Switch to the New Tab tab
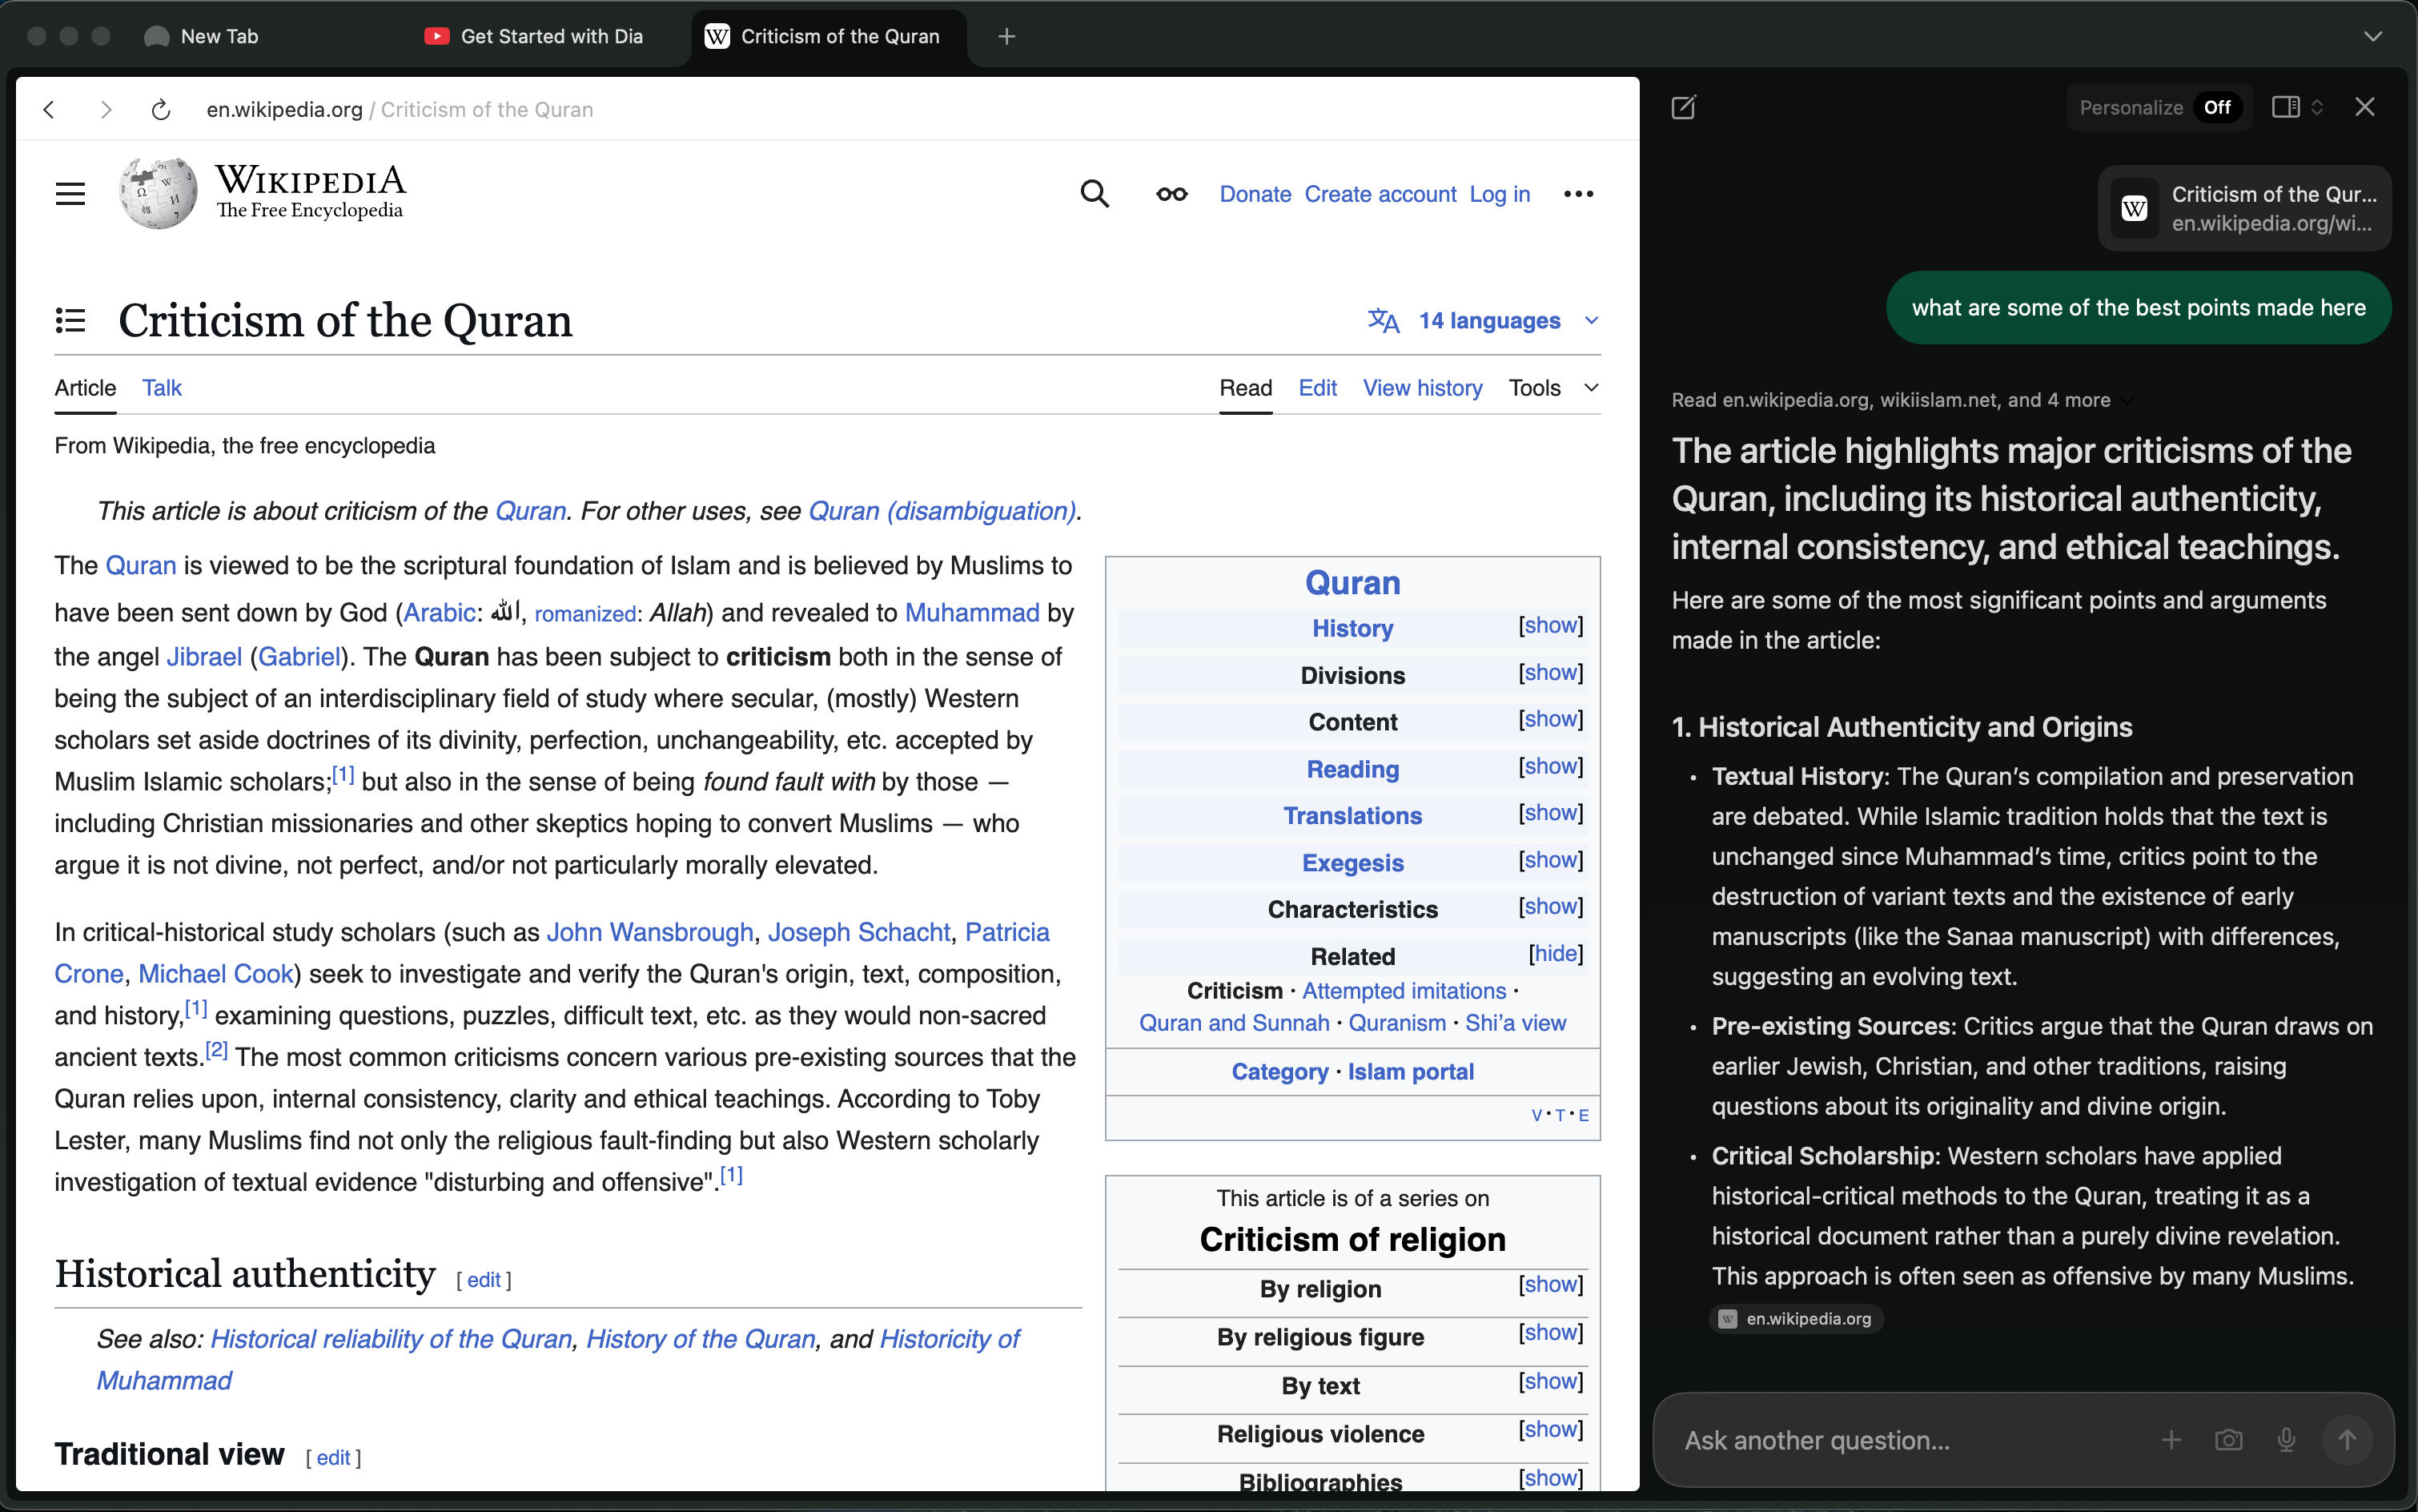The image size is (2418, 1512). 219,36
